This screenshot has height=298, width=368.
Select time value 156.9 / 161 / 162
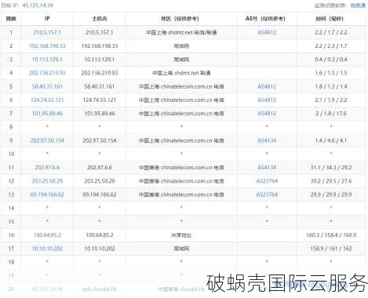pos(331,249)
